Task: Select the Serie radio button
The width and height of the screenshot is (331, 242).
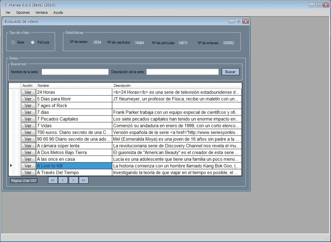Action: pos(18,42)
